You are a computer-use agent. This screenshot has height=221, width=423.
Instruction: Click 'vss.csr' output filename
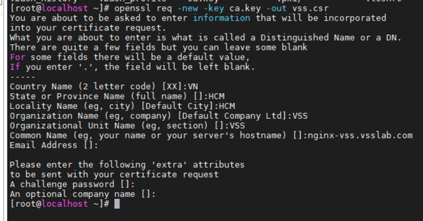(x=311, y=8)
